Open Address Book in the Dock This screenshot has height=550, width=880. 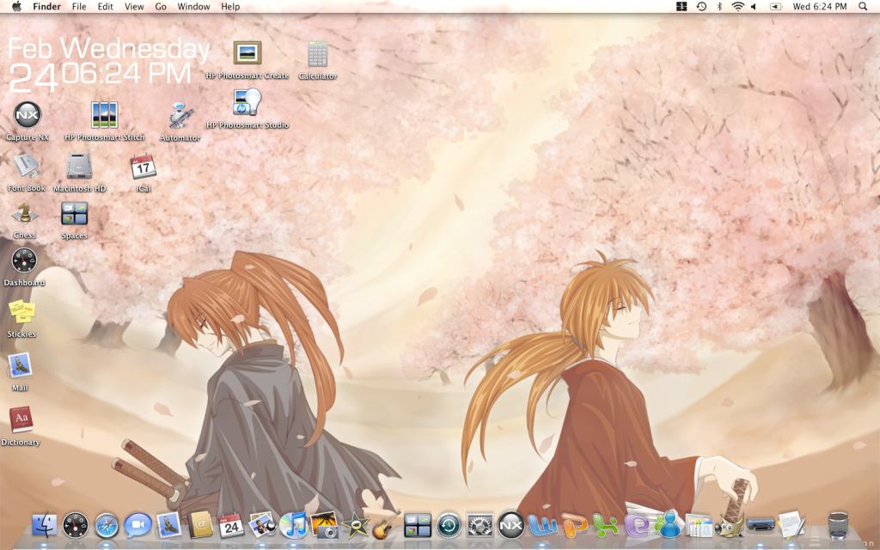point(200,526)
